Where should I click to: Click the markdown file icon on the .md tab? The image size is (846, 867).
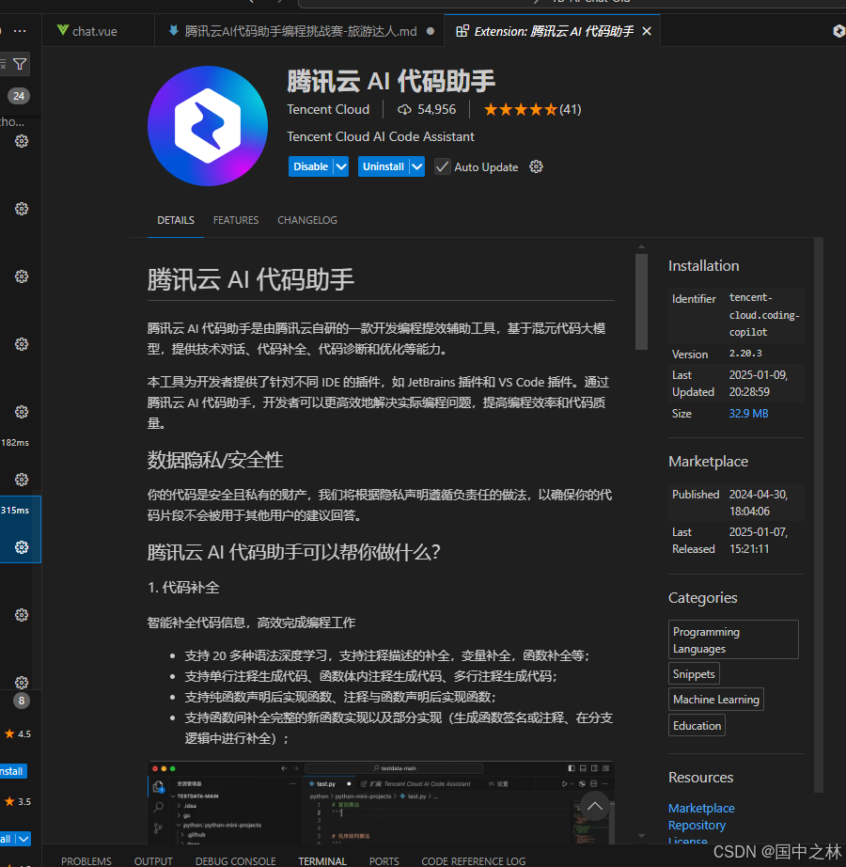click(x=174, y=30)
